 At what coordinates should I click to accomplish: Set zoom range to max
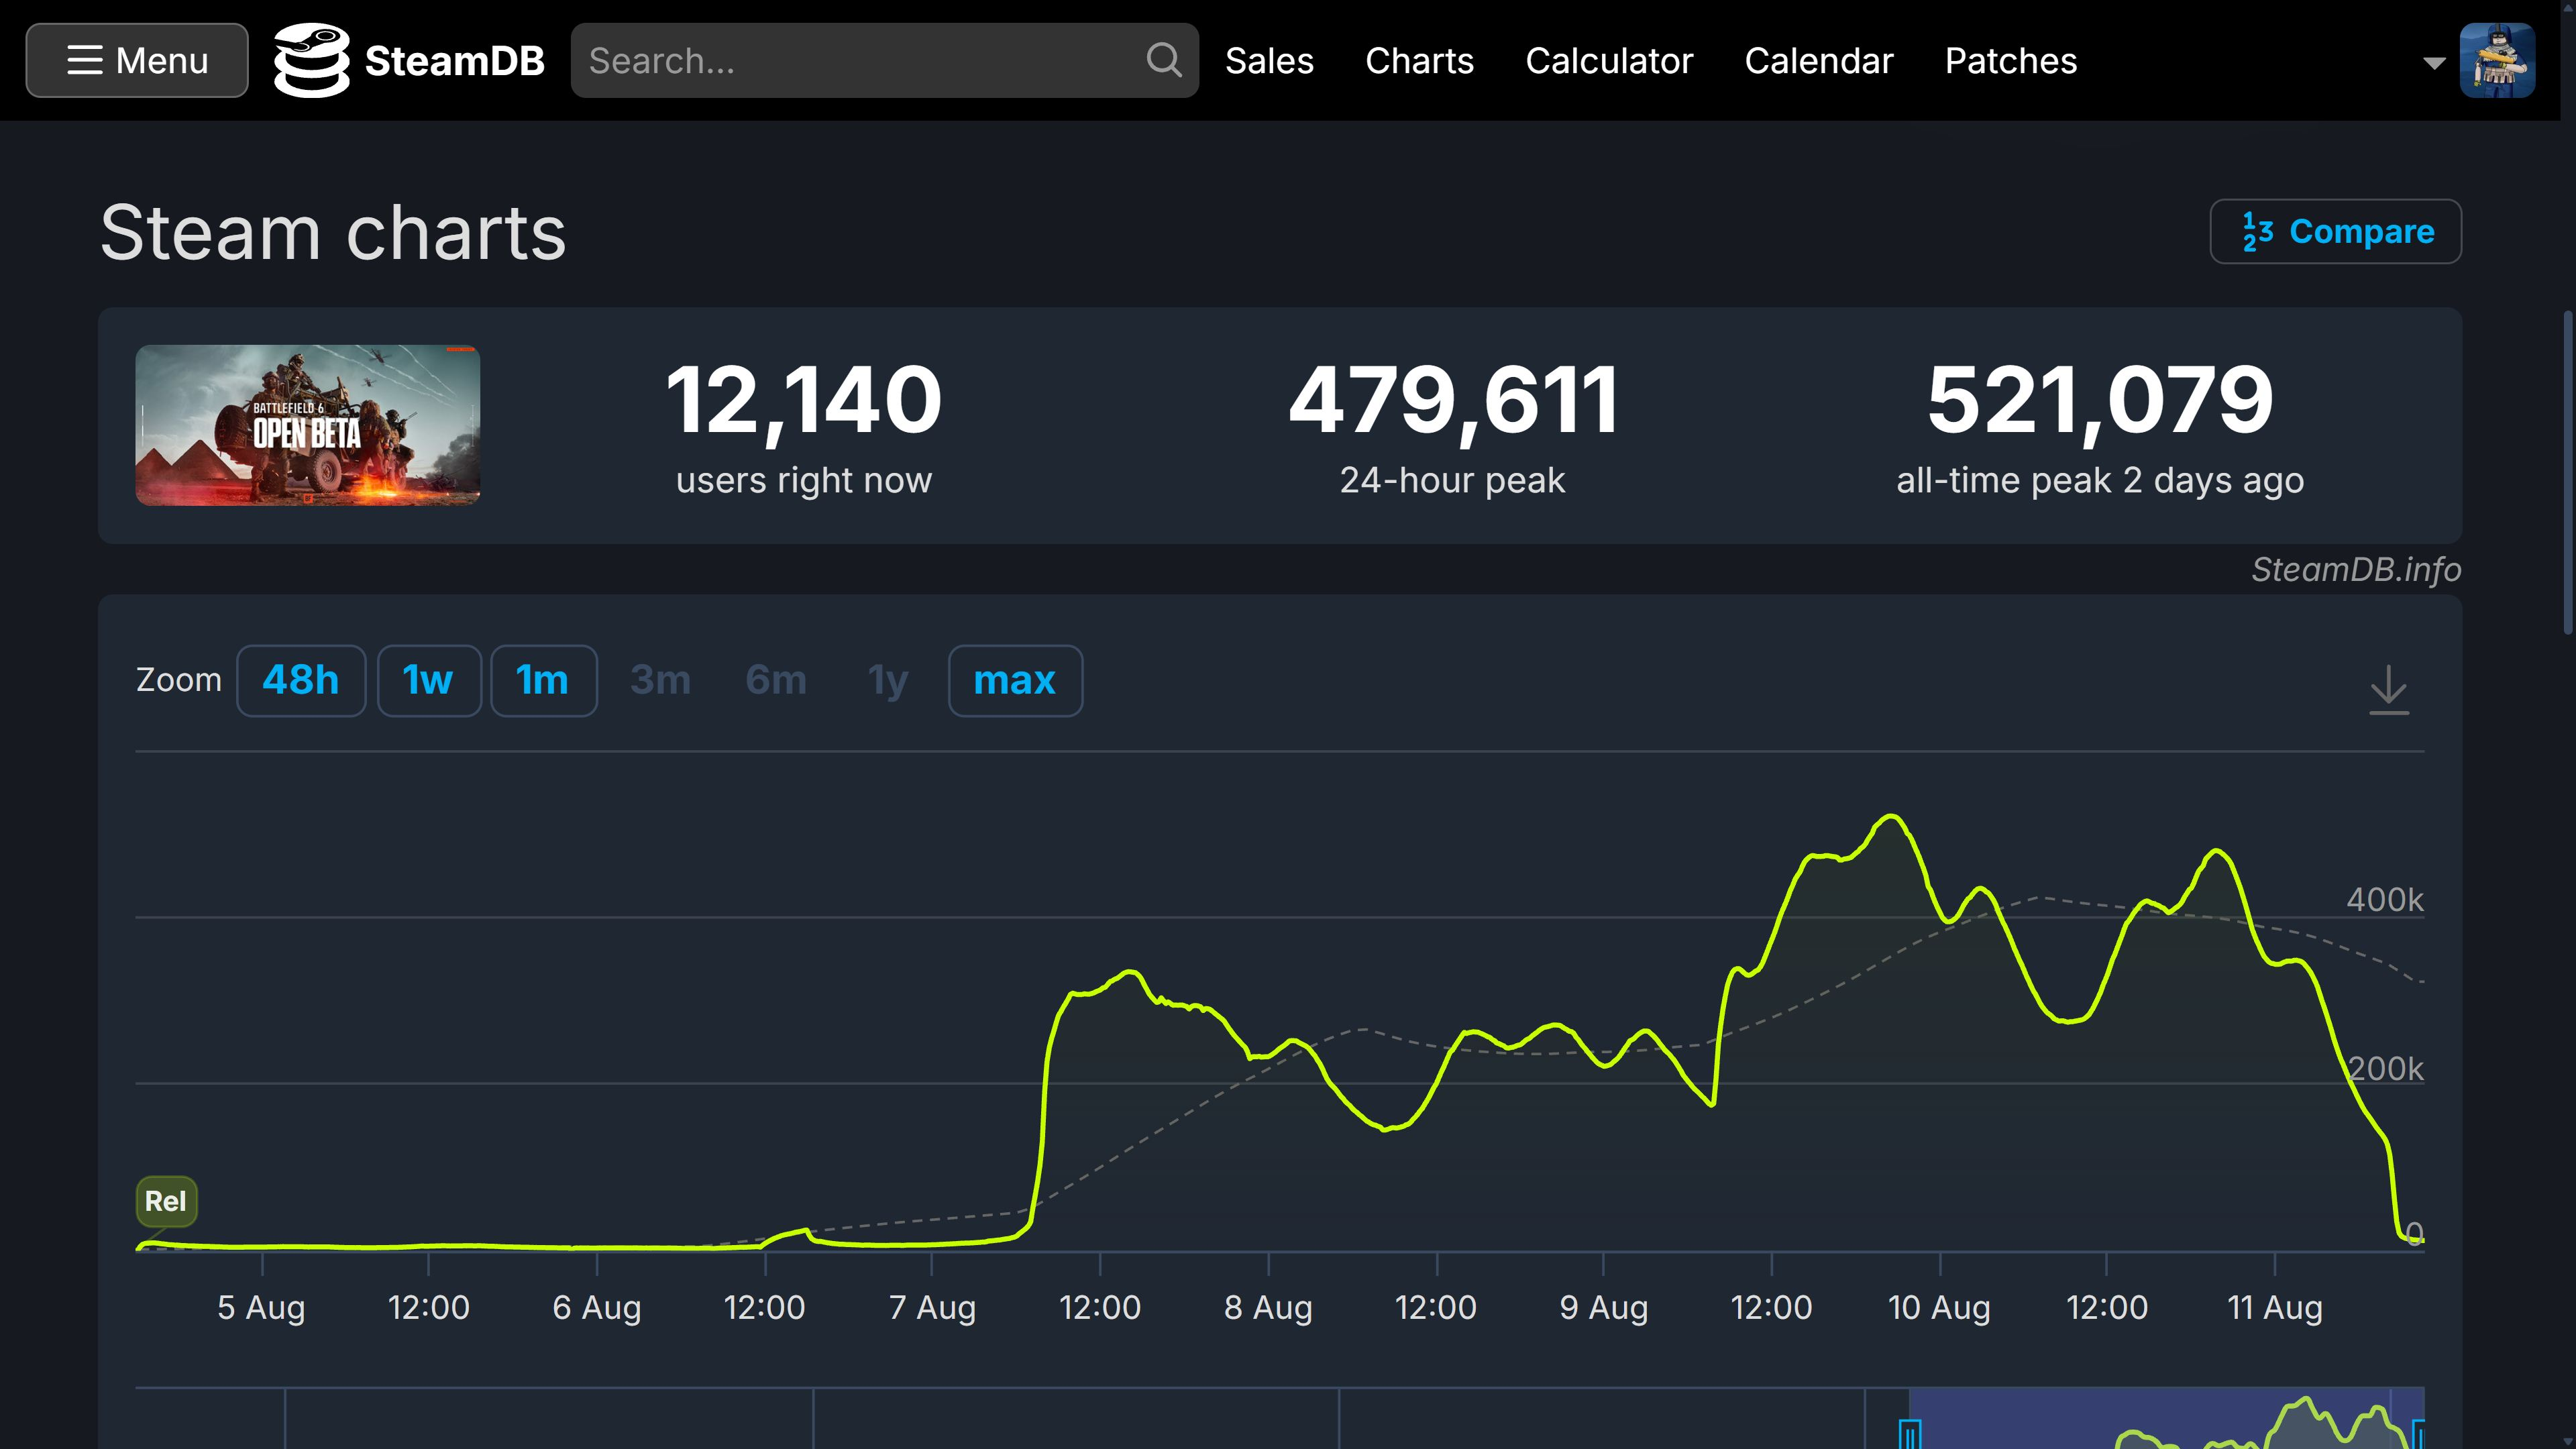pos(1014,681)
